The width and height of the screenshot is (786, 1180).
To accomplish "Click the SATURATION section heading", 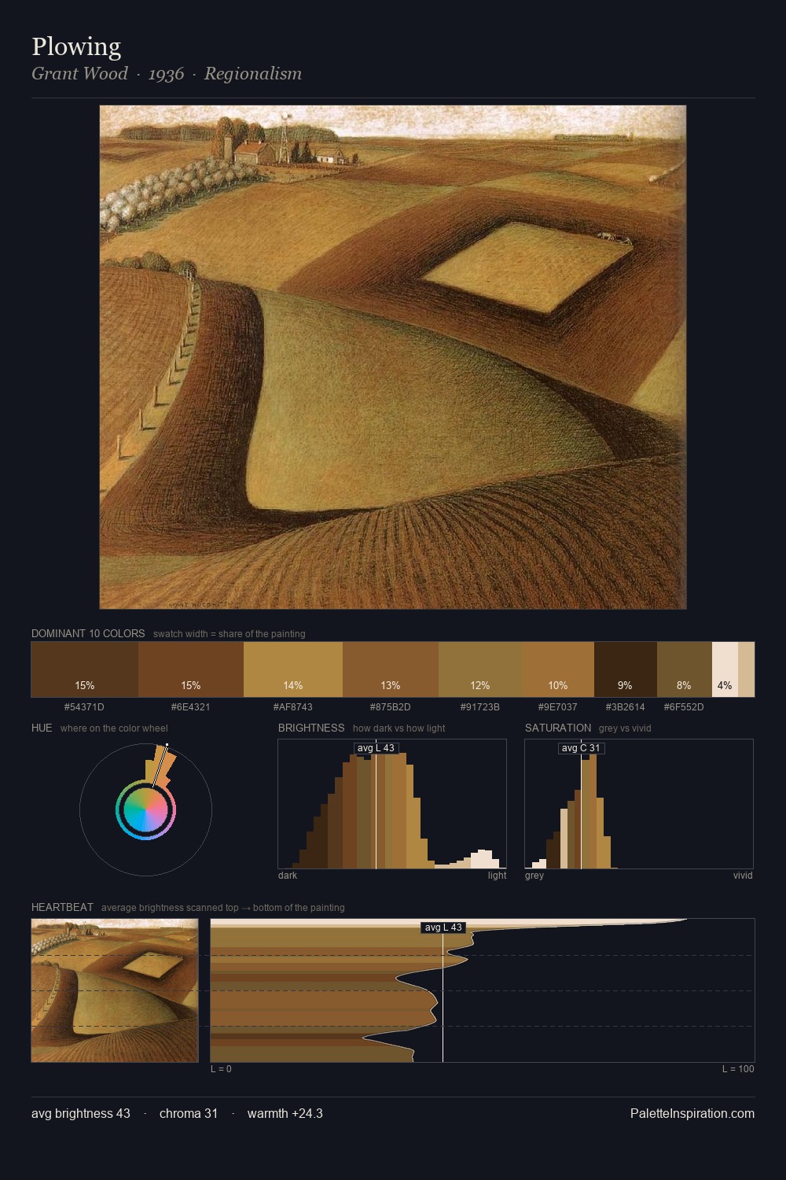I will coord(558,728).
